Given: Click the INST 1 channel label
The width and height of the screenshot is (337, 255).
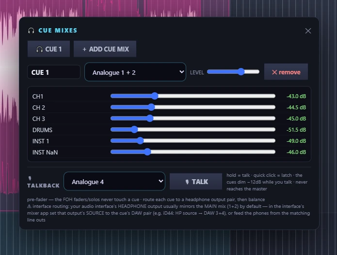Looking at the screenshot, I should (41, 141).
